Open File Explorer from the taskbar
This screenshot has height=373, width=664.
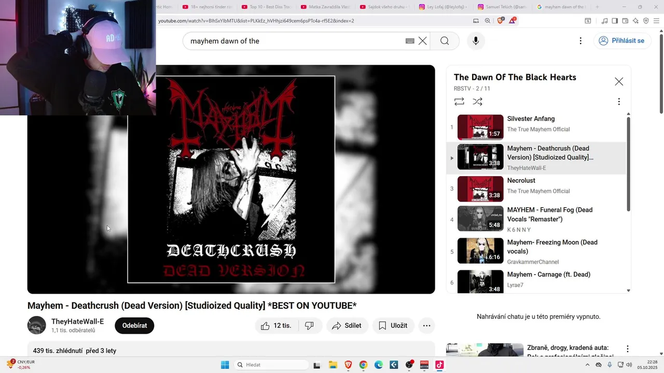[333, 365]
